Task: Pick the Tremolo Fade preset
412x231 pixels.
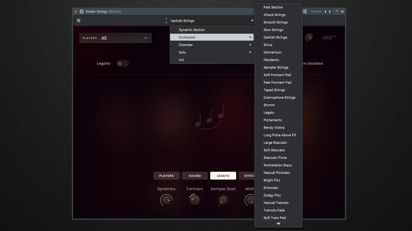Action: 278,210
